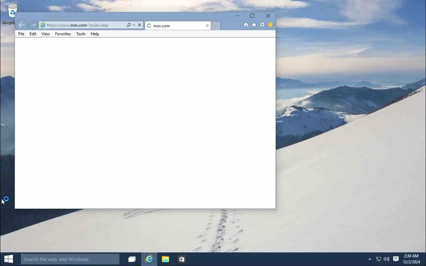
Task: Click the smiley feedback icon
Action: tap(270, 25)
